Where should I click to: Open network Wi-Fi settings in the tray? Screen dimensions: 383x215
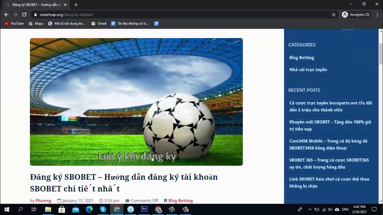(x=324, y=209)
